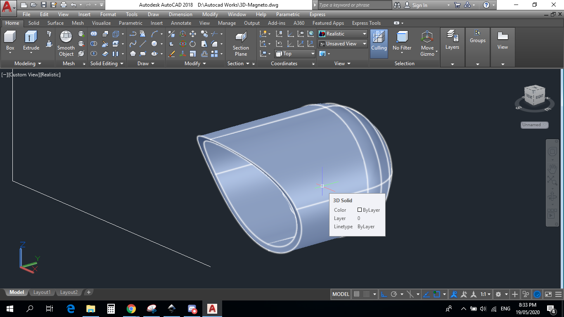The image size is (564, 317).
Task: Expand the Draw panel options
Action: click(146, 64)
